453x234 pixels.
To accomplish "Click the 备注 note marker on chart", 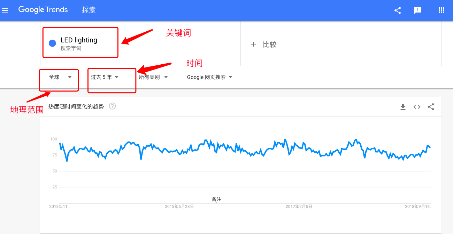I will 216,200.
